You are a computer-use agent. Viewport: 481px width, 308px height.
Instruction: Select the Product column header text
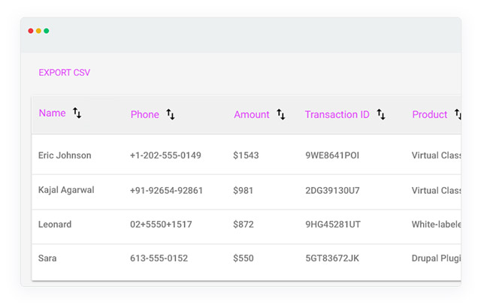(x=429, y=114)
